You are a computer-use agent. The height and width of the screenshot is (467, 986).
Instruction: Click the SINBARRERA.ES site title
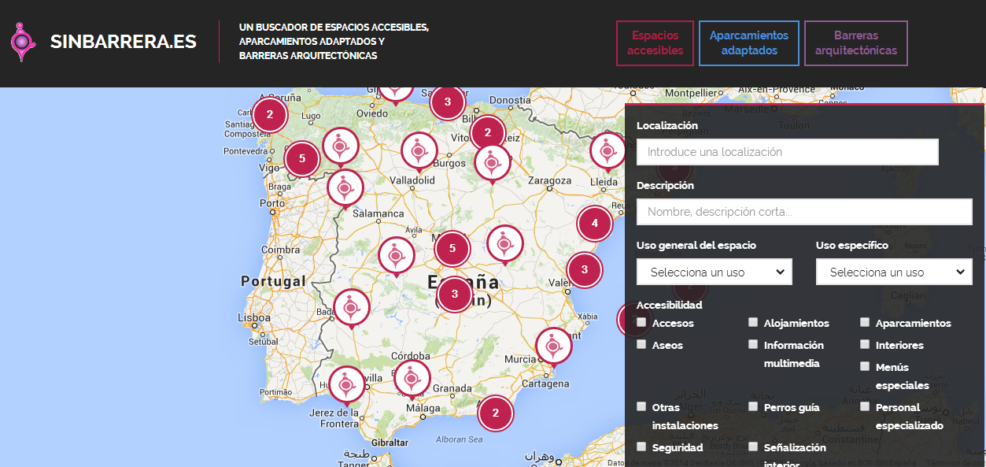click(x=124, y=43)
